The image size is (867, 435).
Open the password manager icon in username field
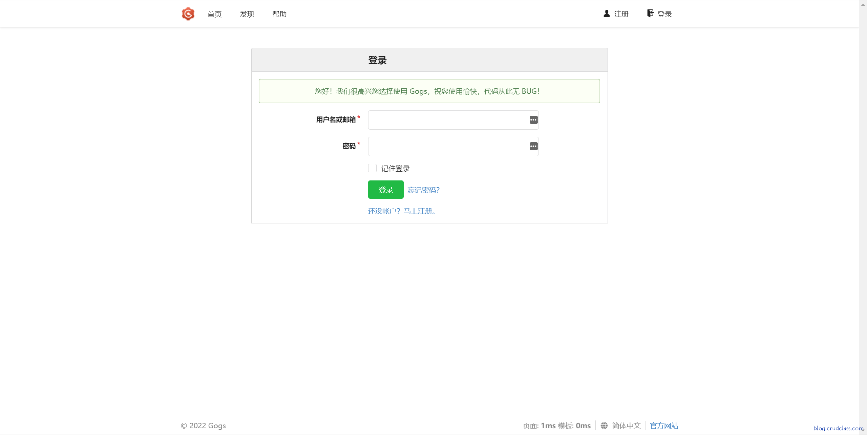point(533,120)
